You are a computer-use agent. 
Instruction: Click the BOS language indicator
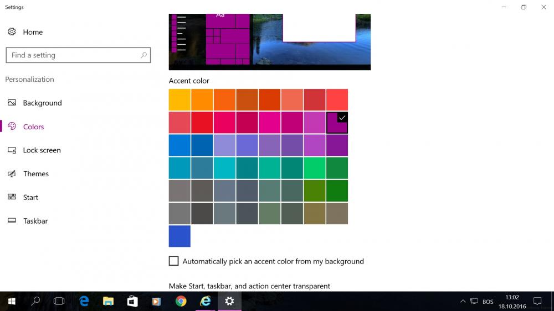pyautogui.click(x=488, y=302)
